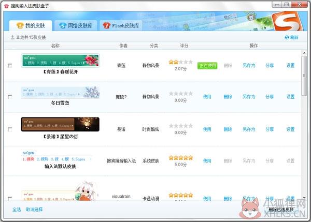
Task: Click the 名称 column header
Action: (55, 46)
